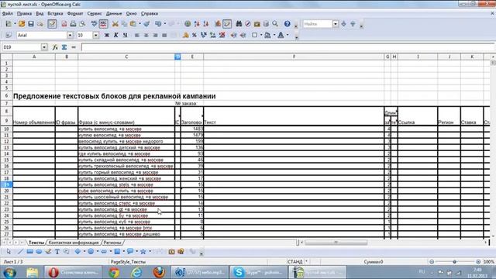Click the Format Paintbrush icon
This screenshot has width=496, height=279.
(x=146, y=24)
